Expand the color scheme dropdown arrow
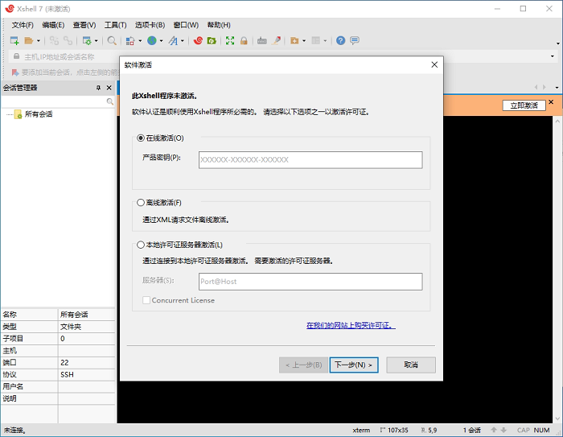The width and height of the screenshot is (563, 437). pos(140,40)
